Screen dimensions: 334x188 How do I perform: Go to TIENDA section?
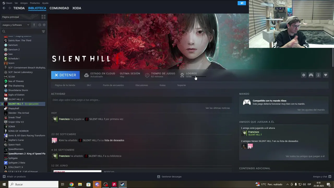click(19, 8)
